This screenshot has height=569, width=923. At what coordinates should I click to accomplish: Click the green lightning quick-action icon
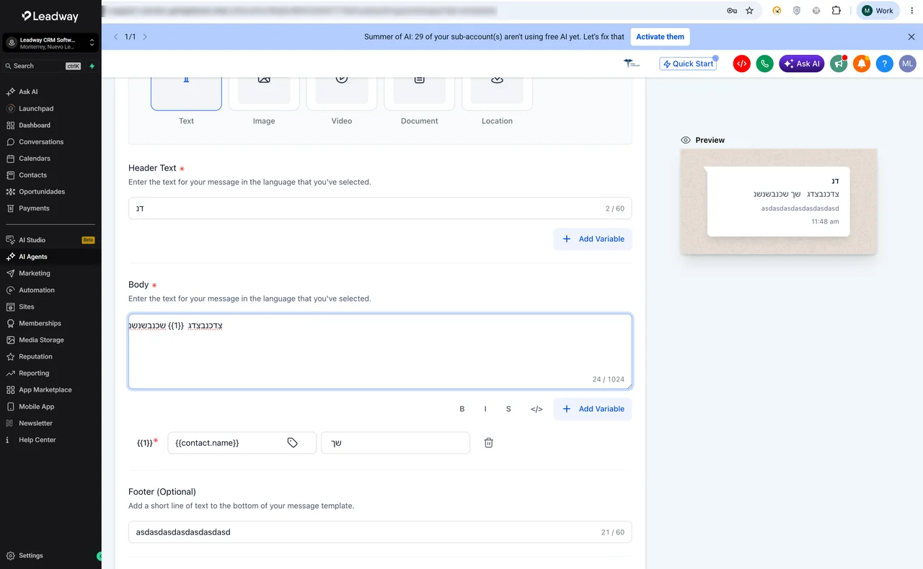(92, 66)
